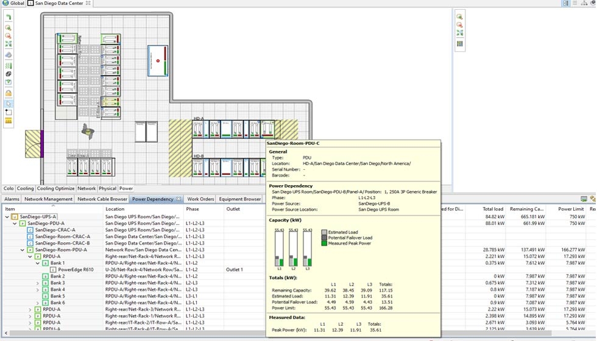Collapse the SanDiego-UPS-A tree node
Image resolution: width=597 pixels, height=341 pixels.
click(8, 216)
